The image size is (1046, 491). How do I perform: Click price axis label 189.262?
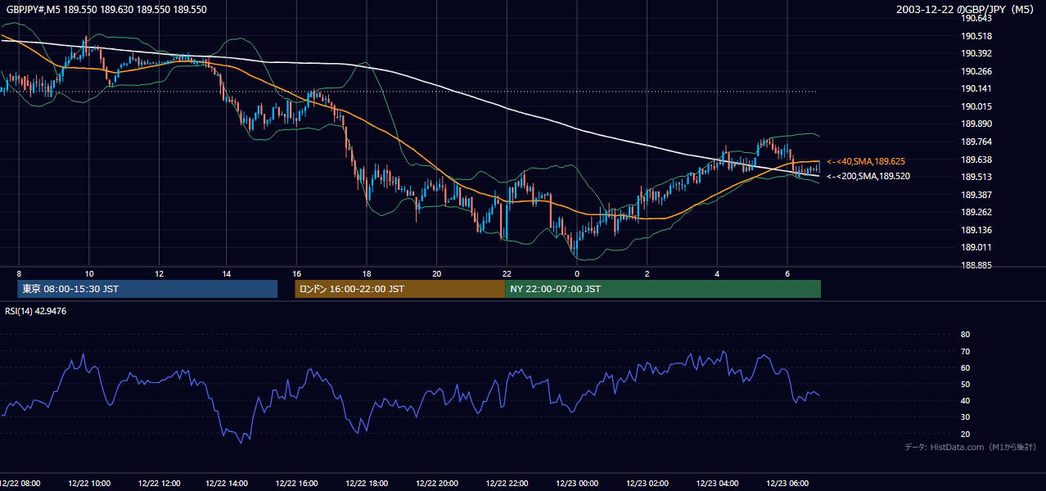(x=976, y=212)
